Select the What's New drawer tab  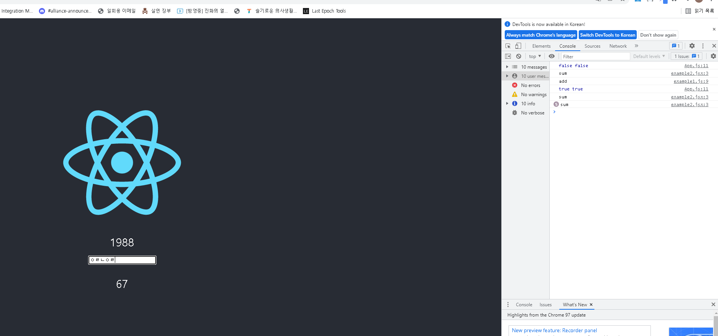(x=575, y=304)
